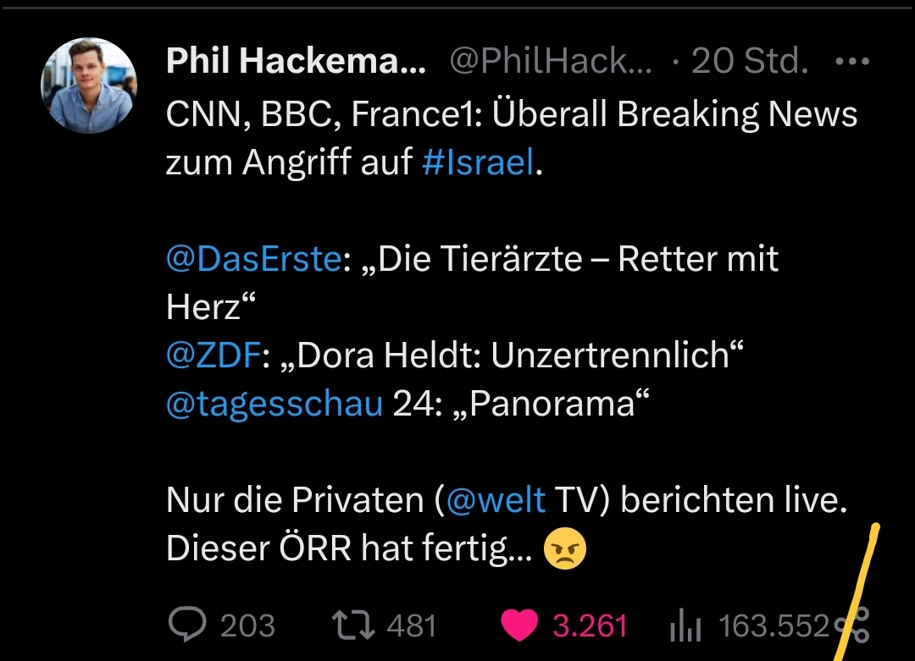Open the three-dot more options menu
Screen dimensions: 915x661
[x=851, y=62]
